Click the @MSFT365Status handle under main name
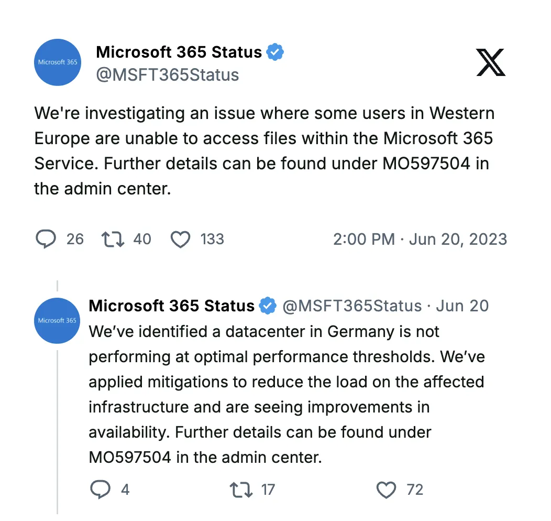The width and height of the screenshot is (551, 521). [x=168, y=75]
